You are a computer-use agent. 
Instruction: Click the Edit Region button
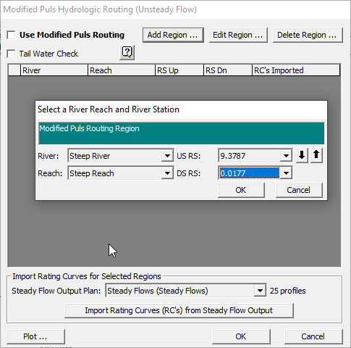[x=238, y=35]
